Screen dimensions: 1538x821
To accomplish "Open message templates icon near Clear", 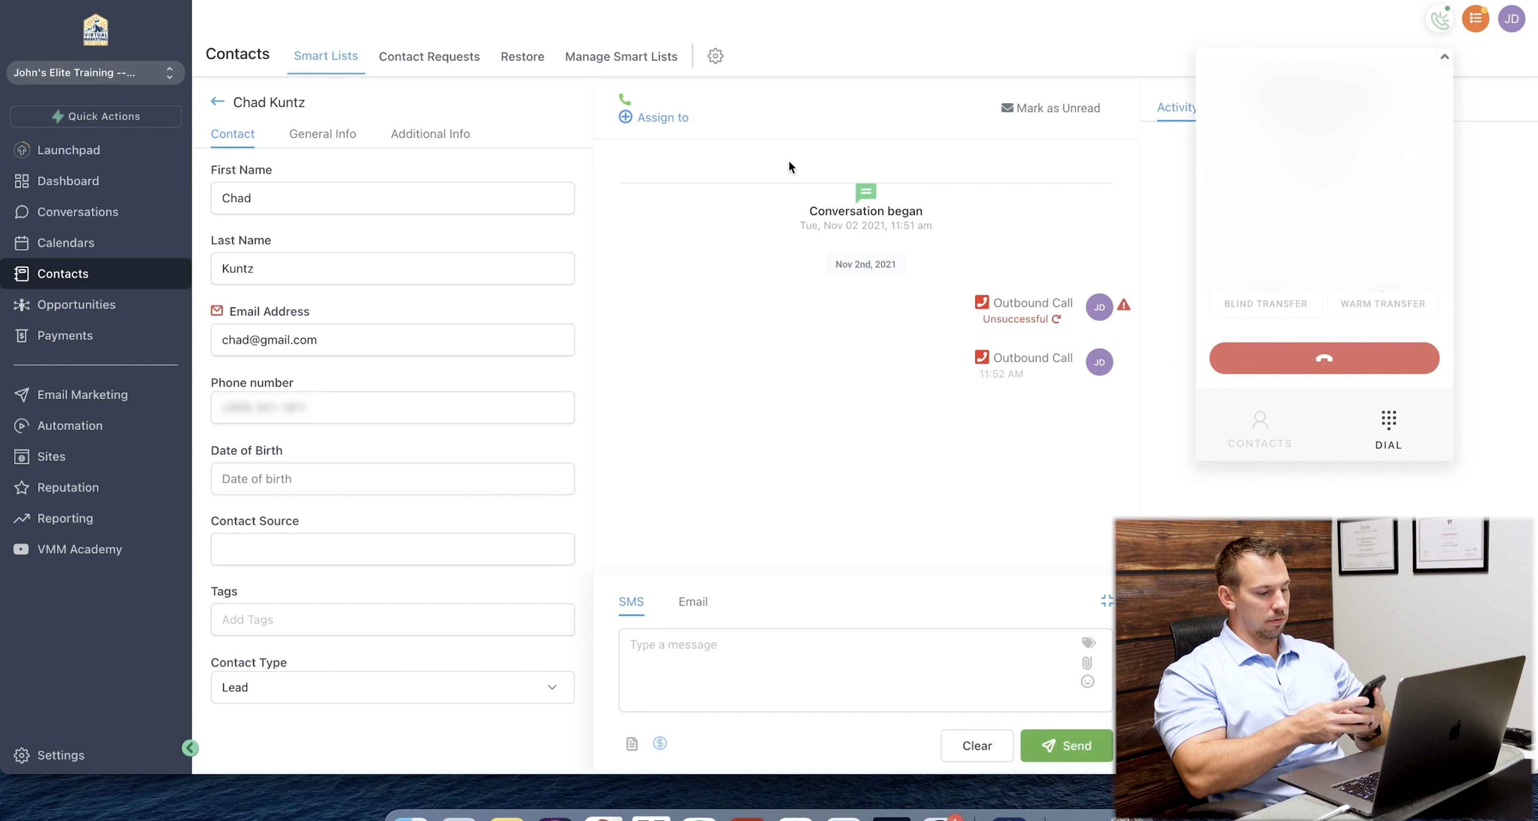I will pyautogui.click(x=631, y=744).
